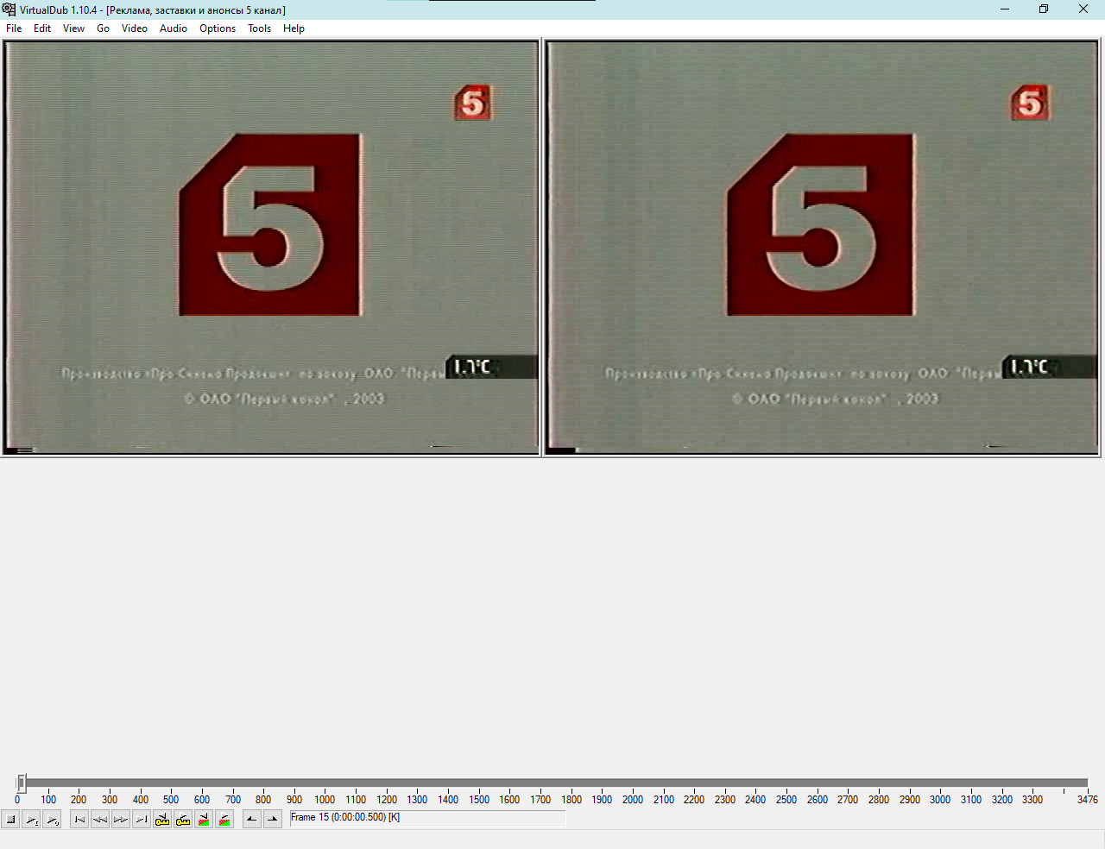Open the Options menu

(x=218, y=28)
